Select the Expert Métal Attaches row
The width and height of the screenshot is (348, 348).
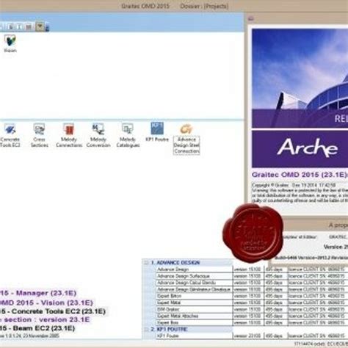point(251,316)
